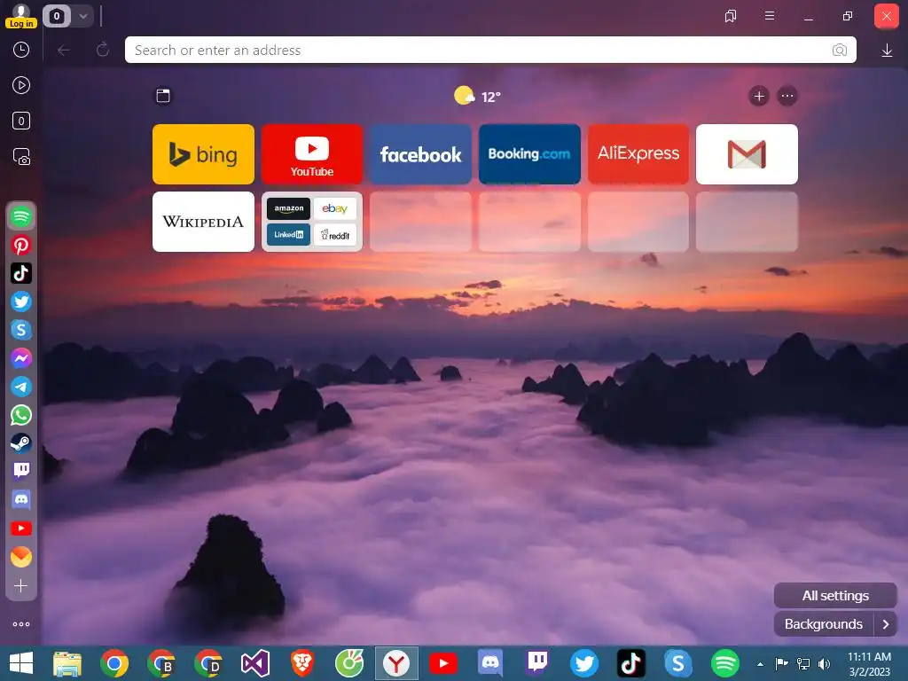Open the browser hamburger menu
Screen dimensions: 908x681
tap(770, 16)
